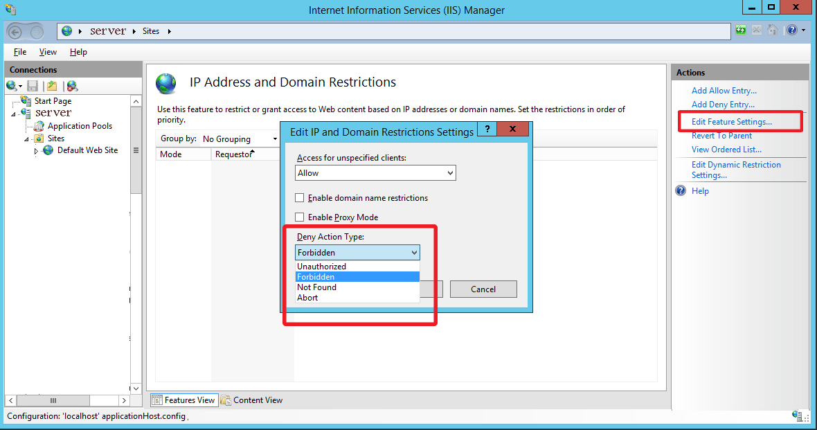Select Application Pools in the tree
Screen dimensions: 817x430
(80, 125)
